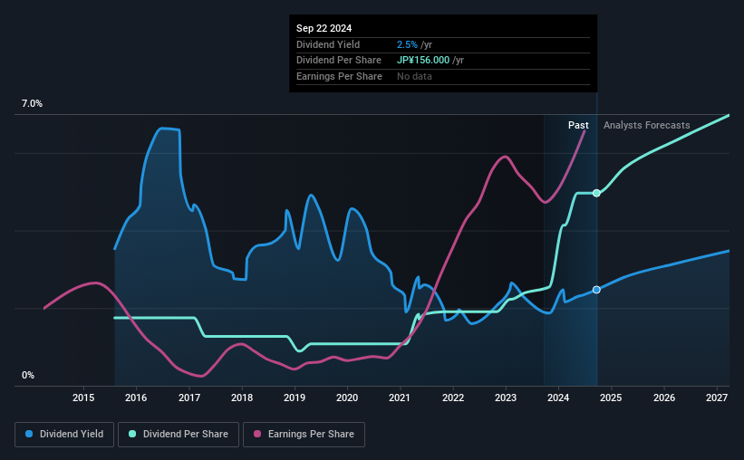Click the 7.0% y-axis label
This screenshot has width=744, height=460.
(32, 104)
